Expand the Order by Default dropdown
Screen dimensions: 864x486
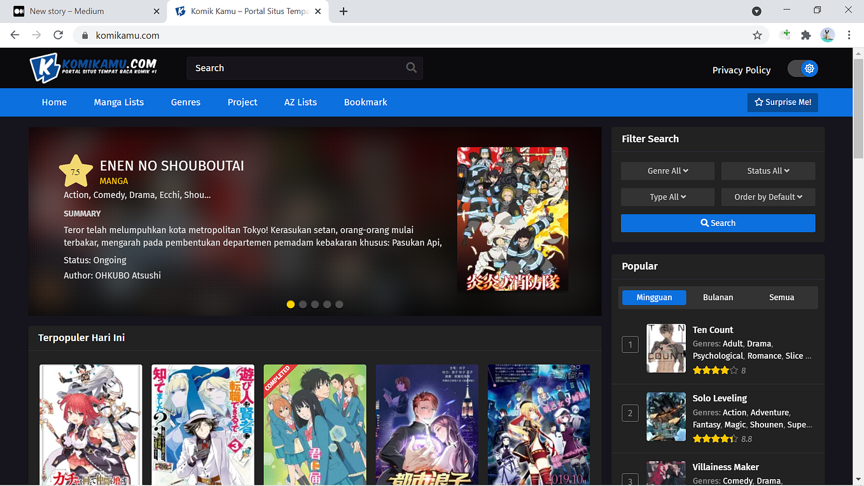click(x=768, y=197)
